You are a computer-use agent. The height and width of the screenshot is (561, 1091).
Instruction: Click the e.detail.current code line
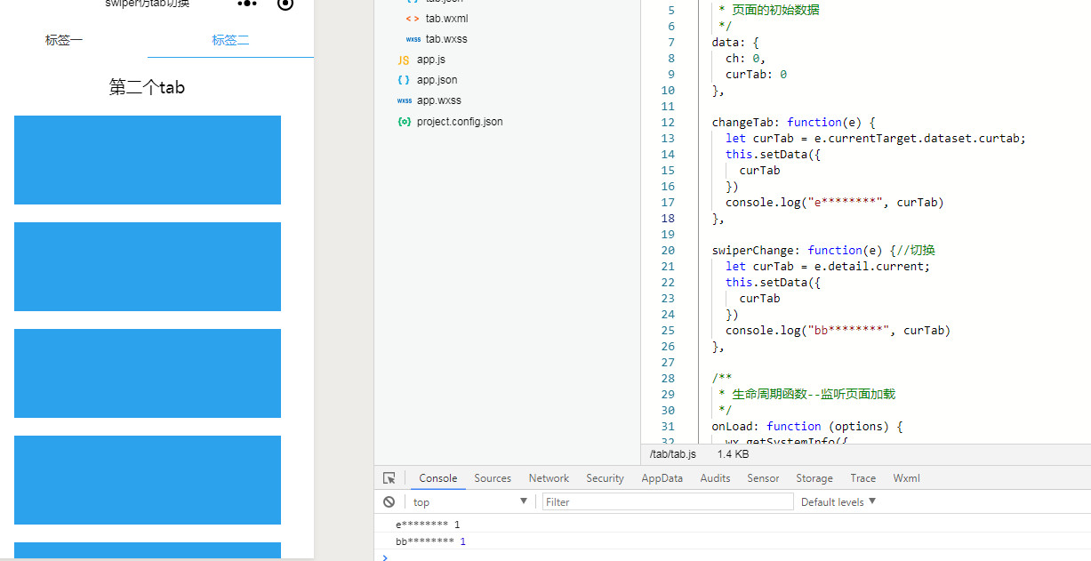pyautogui.click(x=828, y=267)
